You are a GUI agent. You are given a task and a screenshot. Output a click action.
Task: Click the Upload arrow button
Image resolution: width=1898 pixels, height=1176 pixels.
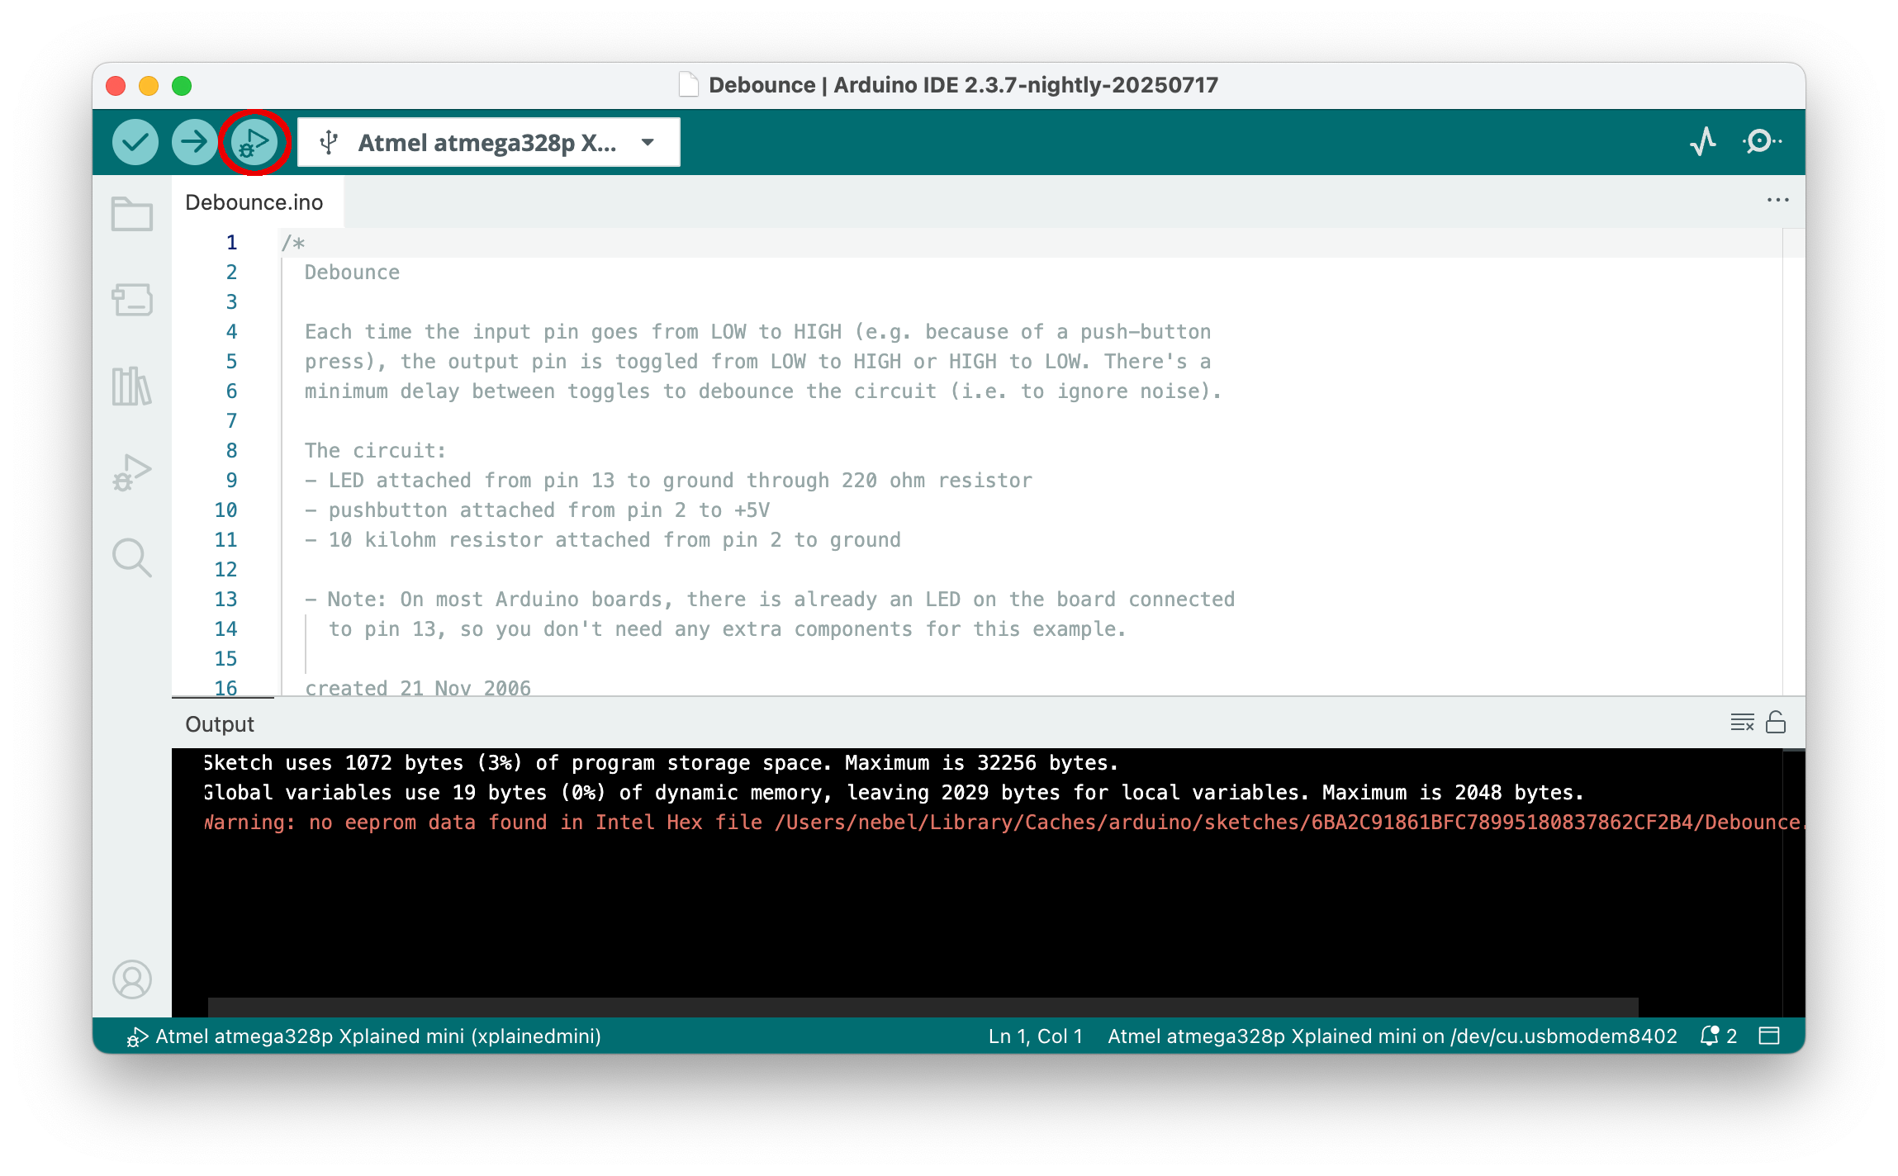point(194,142)
